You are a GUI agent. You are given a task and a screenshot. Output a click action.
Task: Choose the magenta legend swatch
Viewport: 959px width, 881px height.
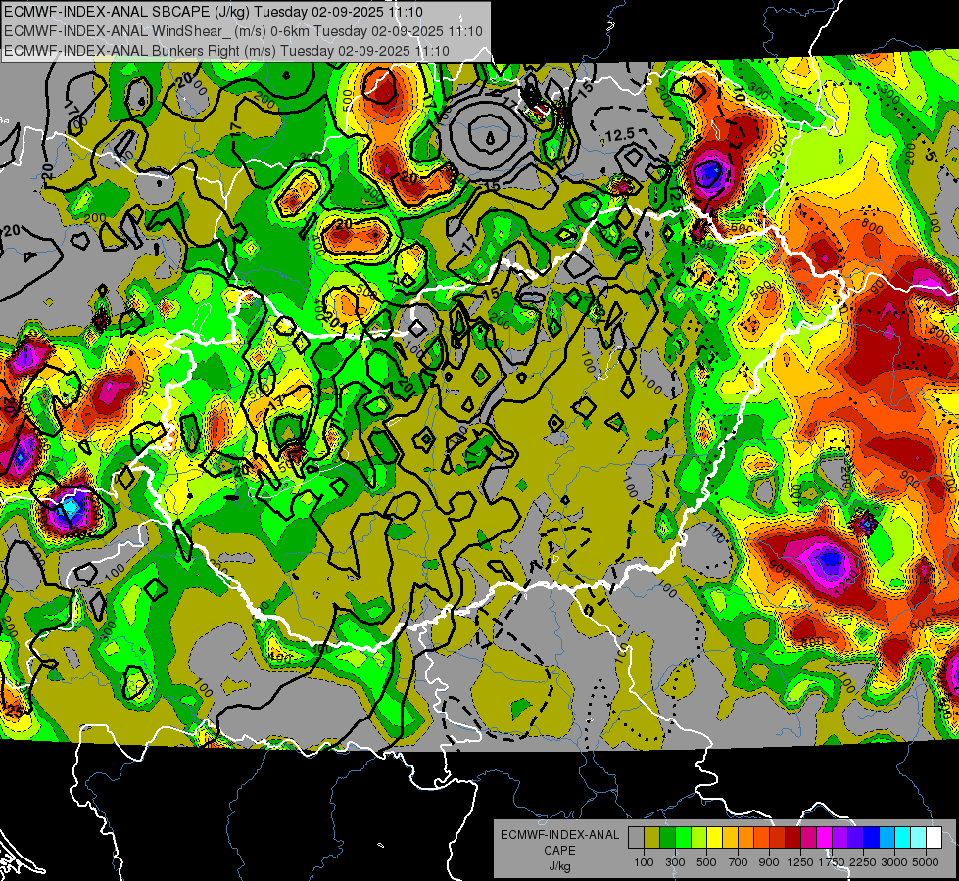point(825,838)
